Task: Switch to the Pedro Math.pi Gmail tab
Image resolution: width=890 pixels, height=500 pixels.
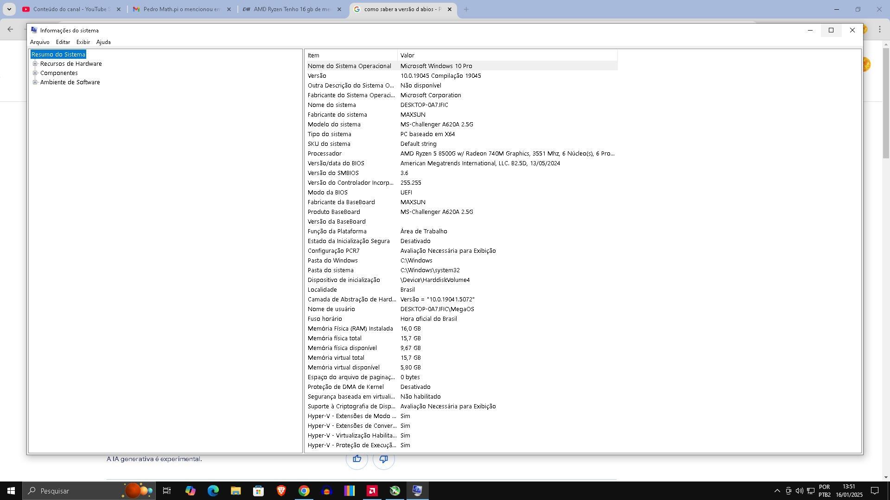Action: pos(181,9)
